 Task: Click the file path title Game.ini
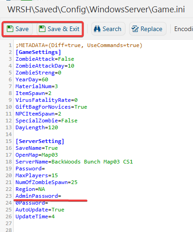coord(168,10)
